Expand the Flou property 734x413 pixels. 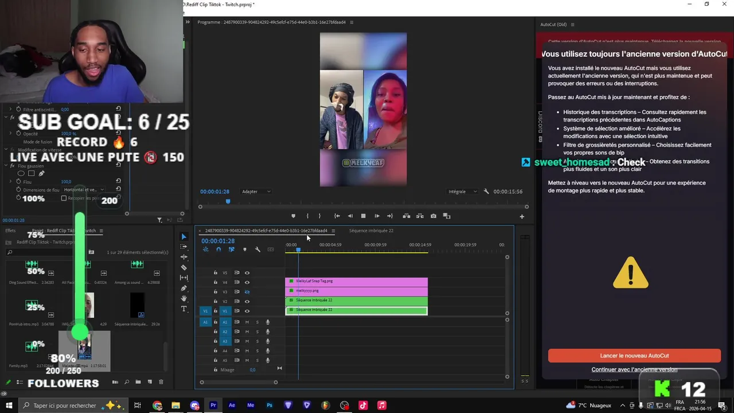[11, 182]
